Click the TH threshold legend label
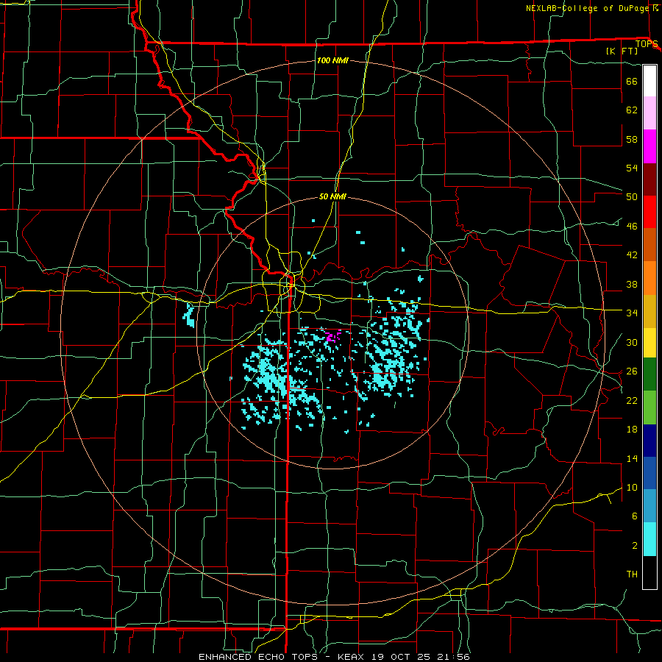Viewport: 662px width, 662px height. tap(632, 574)
